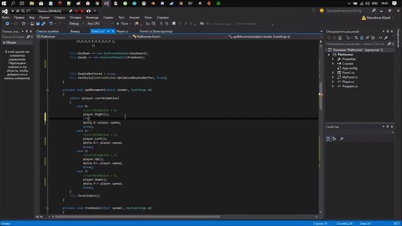
Task: Open the Список ошибок tab
Action: click(48, 31)
